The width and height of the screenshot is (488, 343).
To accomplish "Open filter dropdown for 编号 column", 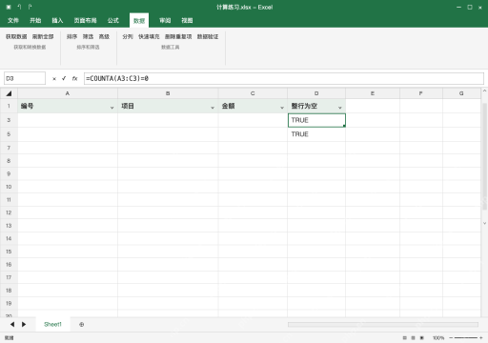I will (x=112, y=108).
